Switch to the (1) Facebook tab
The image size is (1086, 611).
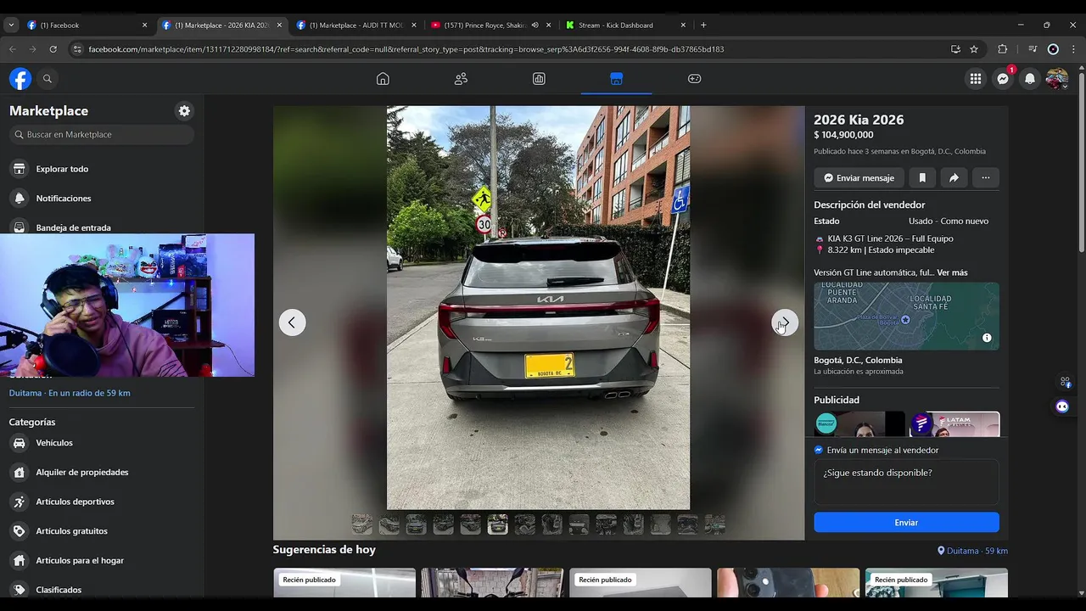pos(87,25)
